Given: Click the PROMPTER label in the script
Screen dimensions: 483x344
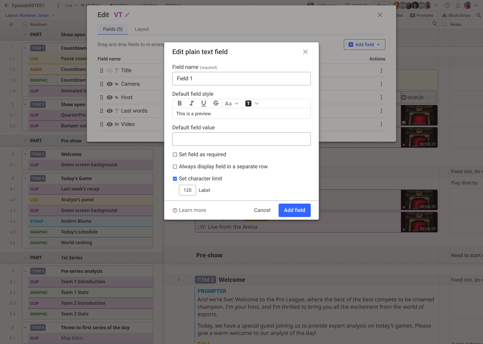Looking at the screenshot, I should [x=212, y=291].
